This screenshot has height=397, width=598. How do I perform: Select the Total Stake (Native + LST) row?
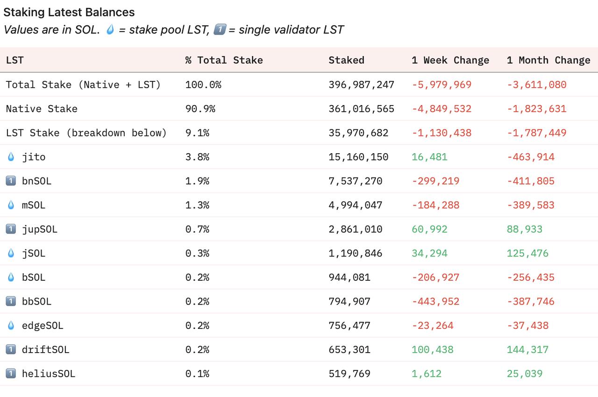click(x=83, y=85)
